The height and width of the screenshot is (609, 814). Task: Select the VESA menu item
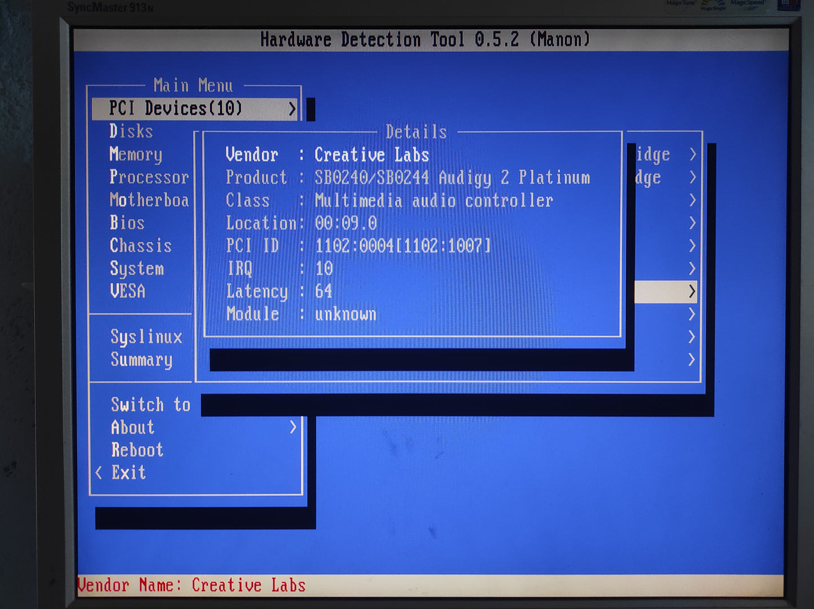(x=128, y=291)
